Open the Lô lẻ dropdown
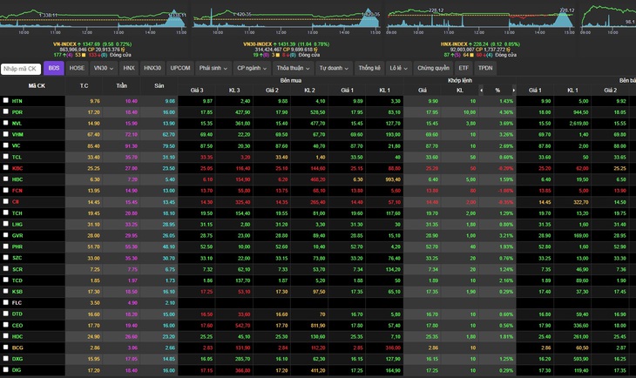The image size is (636, 378). 398,68
